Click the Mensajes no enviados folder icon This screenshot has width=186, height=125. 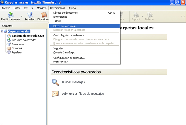[9, 40]
